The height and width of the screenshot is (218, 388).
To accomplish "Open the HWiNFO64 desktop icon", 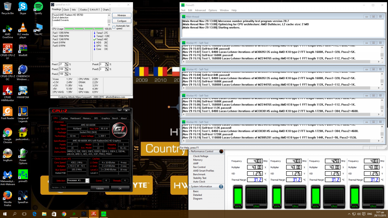I will pos(23,92).
